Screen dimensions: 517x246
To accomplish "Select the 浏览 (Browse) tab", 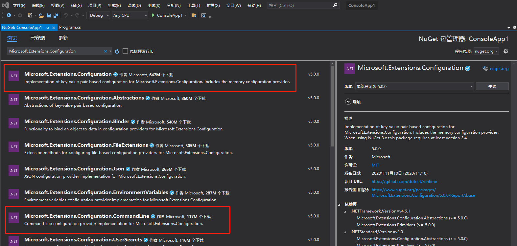I will (x=12, y=38).
